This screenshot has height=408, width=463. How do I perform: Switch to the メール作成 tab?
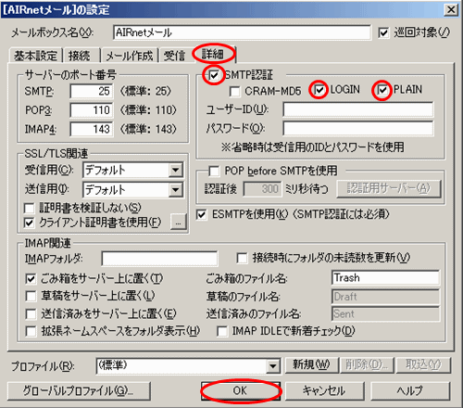click(x=130, y=56)
